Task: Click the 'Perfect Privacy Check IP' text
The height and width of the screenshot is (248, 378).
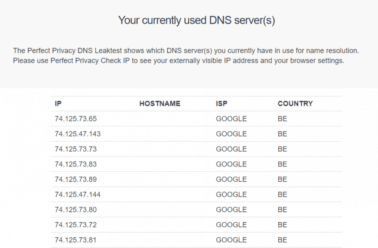Action: point(90,60)
